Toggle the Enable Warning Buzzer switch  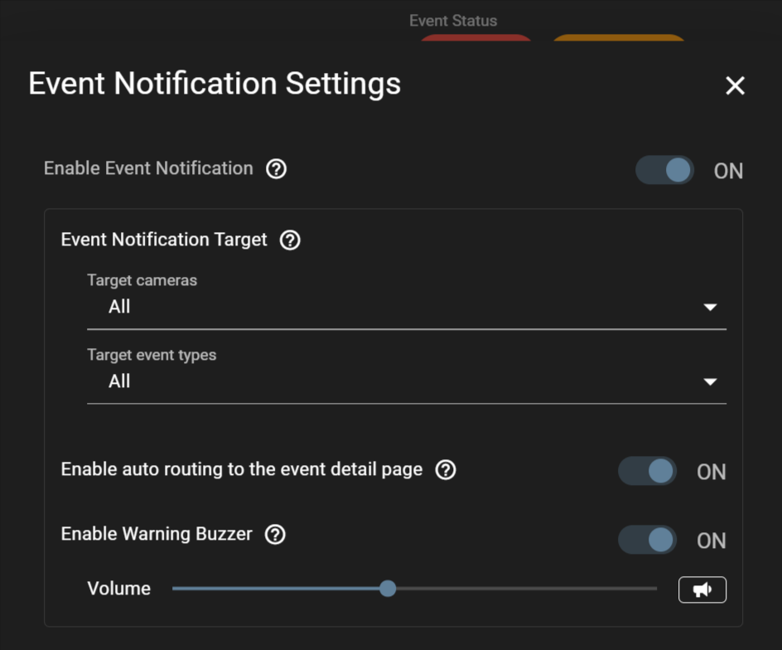tap(647, 540)
